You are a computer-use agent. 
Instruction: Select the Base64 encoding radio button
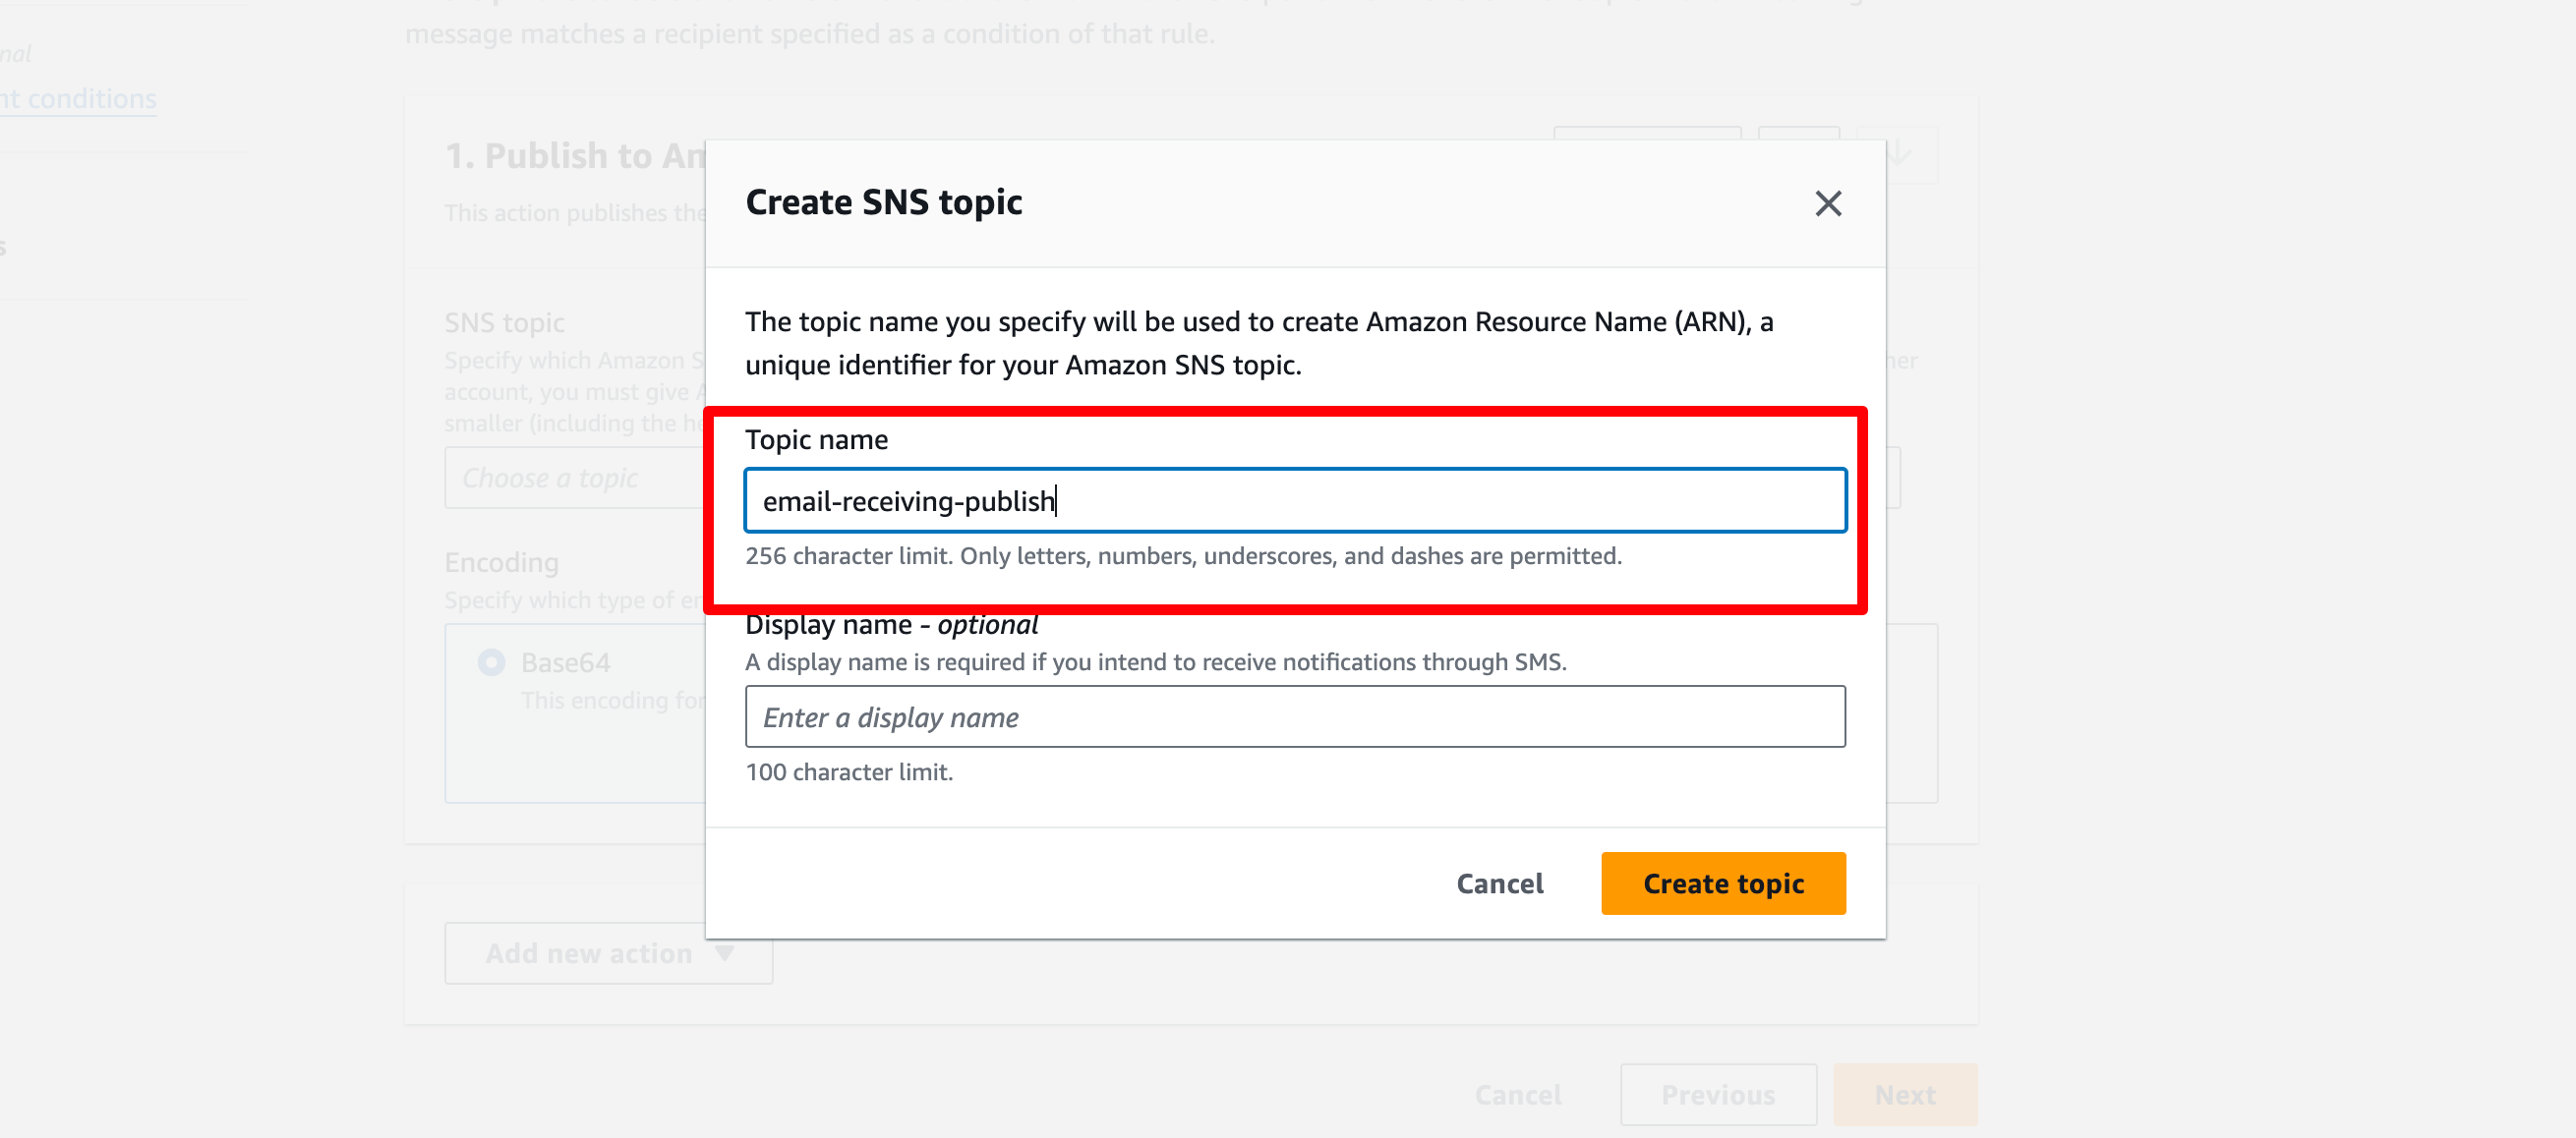tap(491, 662)
